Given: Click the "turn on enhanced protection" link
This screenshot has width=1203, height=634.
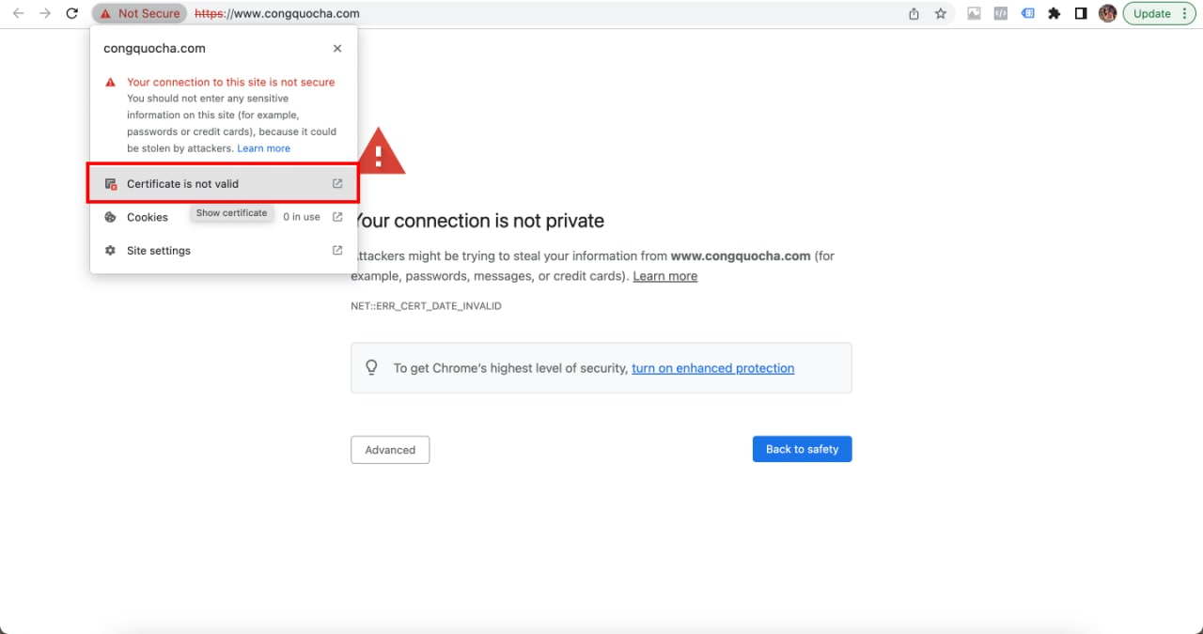Looking at the screenshot, I should coord(712,368).
